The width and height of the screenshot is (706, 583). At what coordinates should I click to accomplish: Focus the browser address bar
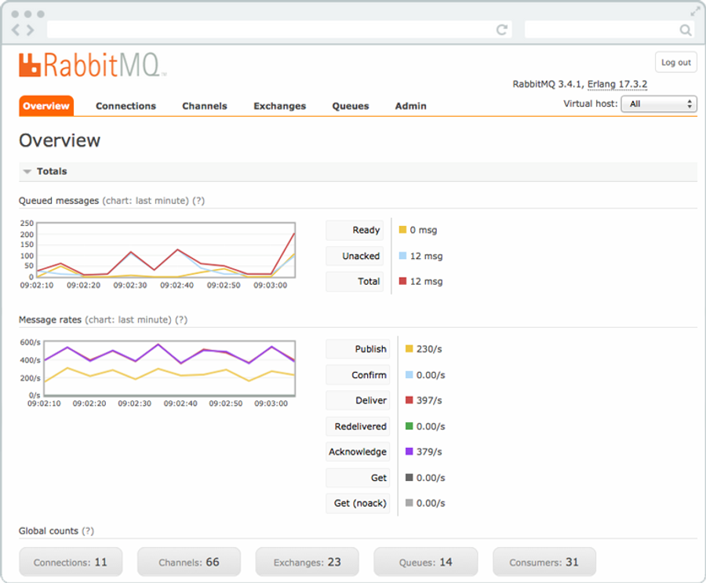pyautogui.click(x=279, y=30)
